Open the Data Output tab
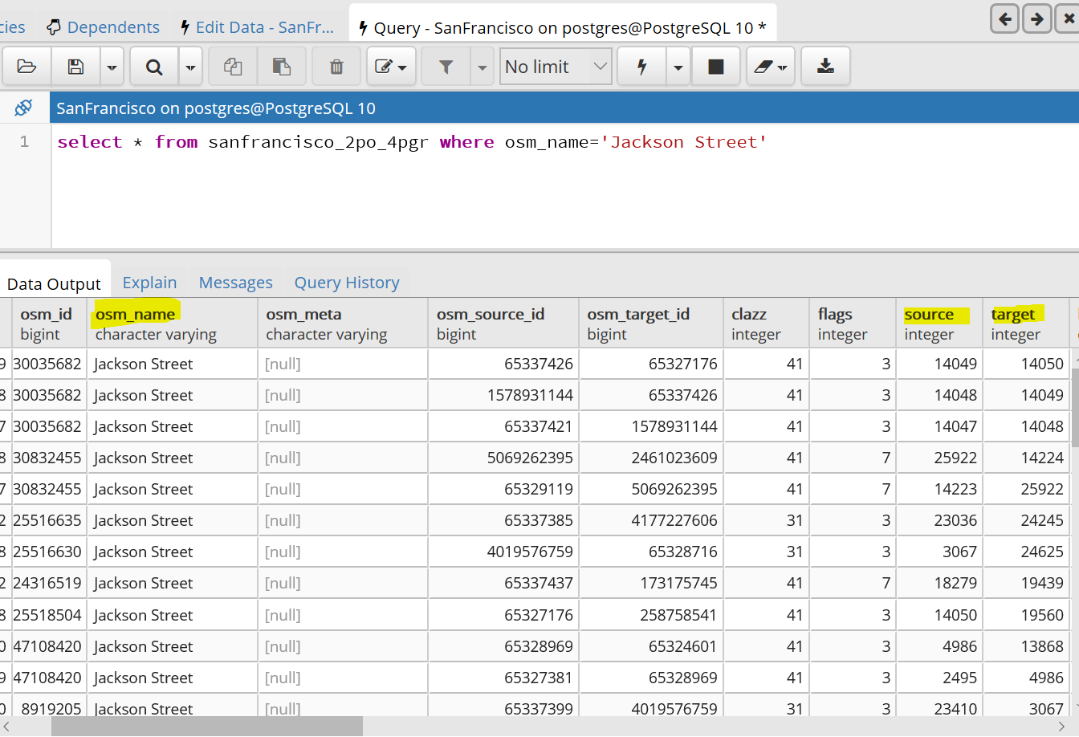The height and width of the screenshot is (737, 1079). [54, 283]
